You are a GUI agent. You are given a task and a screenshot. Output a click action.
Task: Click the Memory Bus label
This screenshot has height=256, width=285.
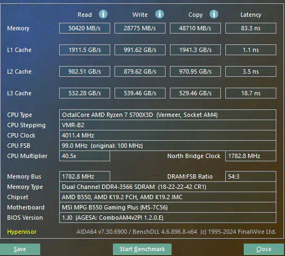tap(24, 176)
